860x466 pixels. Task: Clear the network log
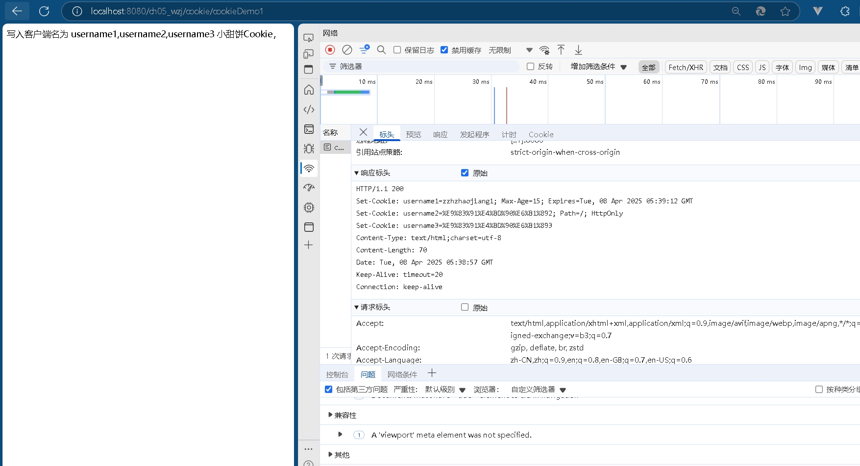[x=347, y=50]
